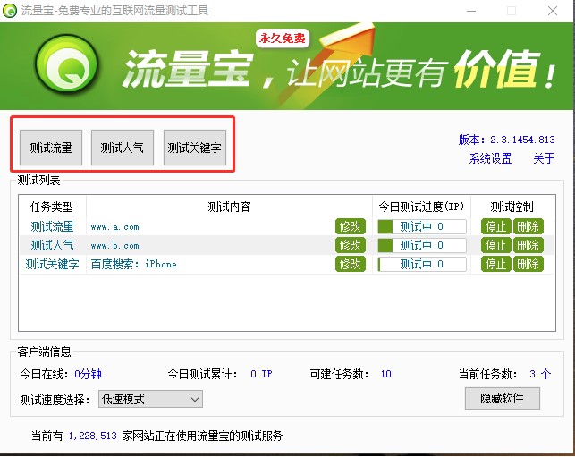
Task: Click the 可建任务数 value 10
Action: 385,374
